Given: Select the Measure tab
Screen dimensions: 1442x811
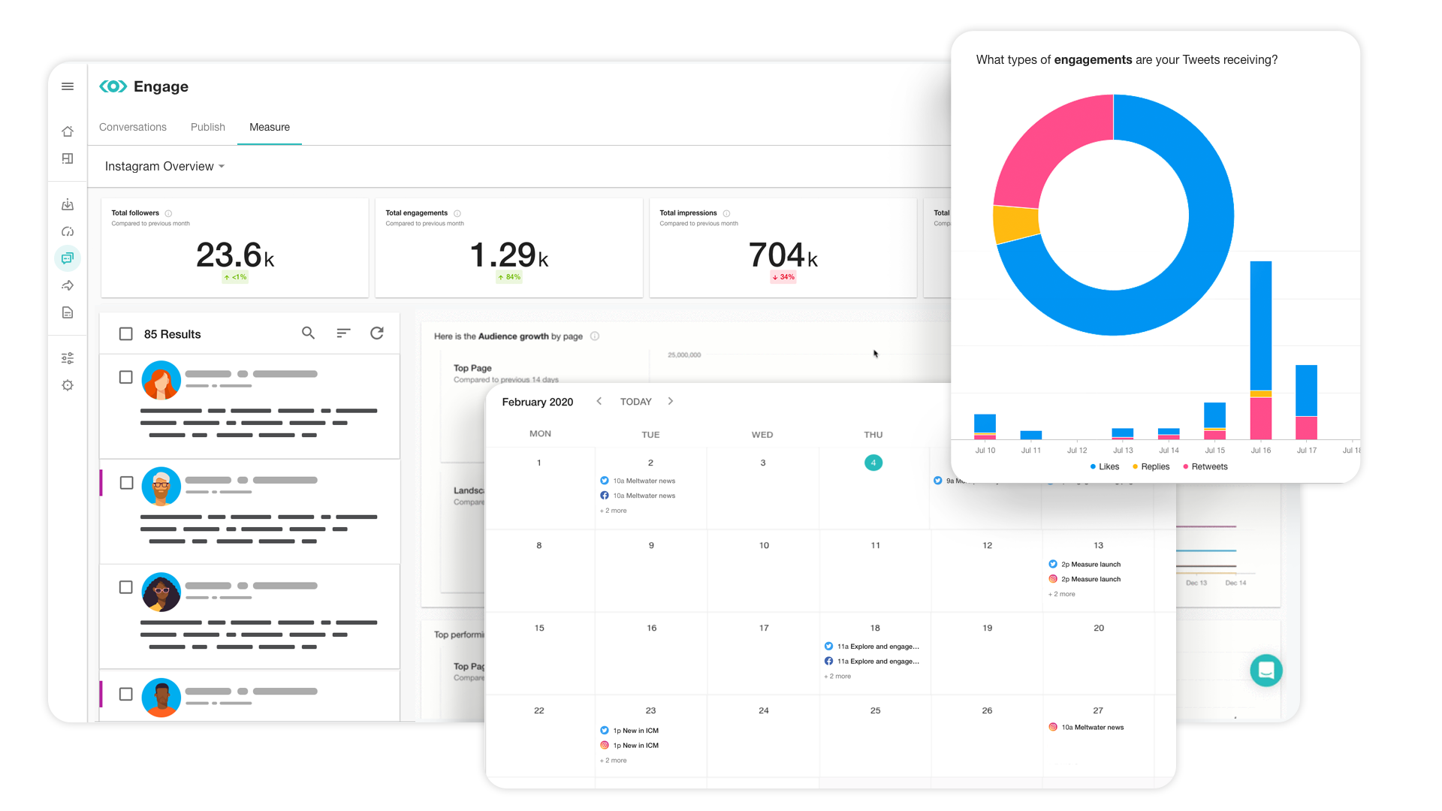Looking at the screenshot, I should tap(270, 127).
